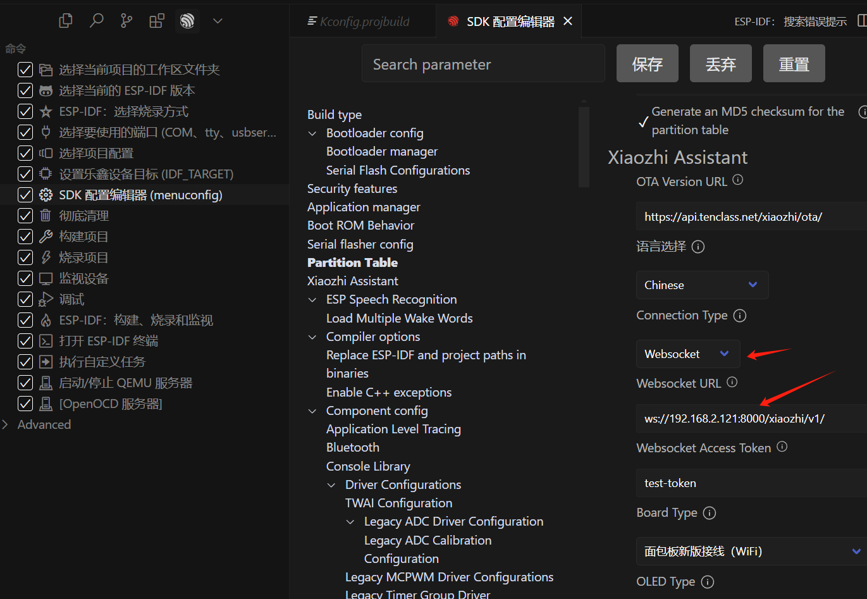Click the 保存 save button
The height and width of the screenshot is (599, 867).
(x=647, y=64)
